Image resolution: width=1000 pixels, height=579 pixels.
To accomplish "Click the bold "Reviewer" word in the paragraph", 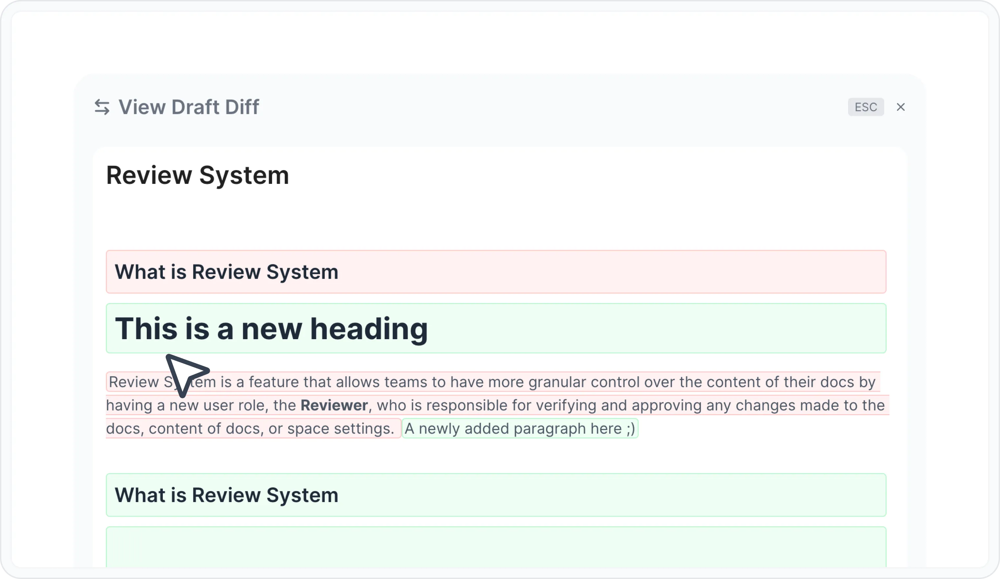I will pyautogui.click(x=334, y=405).
